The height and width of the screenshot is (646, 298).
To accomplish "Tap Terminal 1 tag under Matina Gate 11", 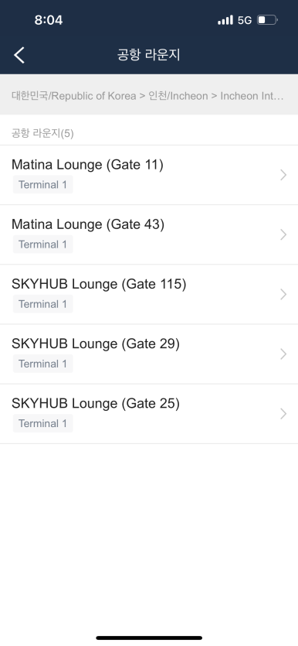I will 42,185.
